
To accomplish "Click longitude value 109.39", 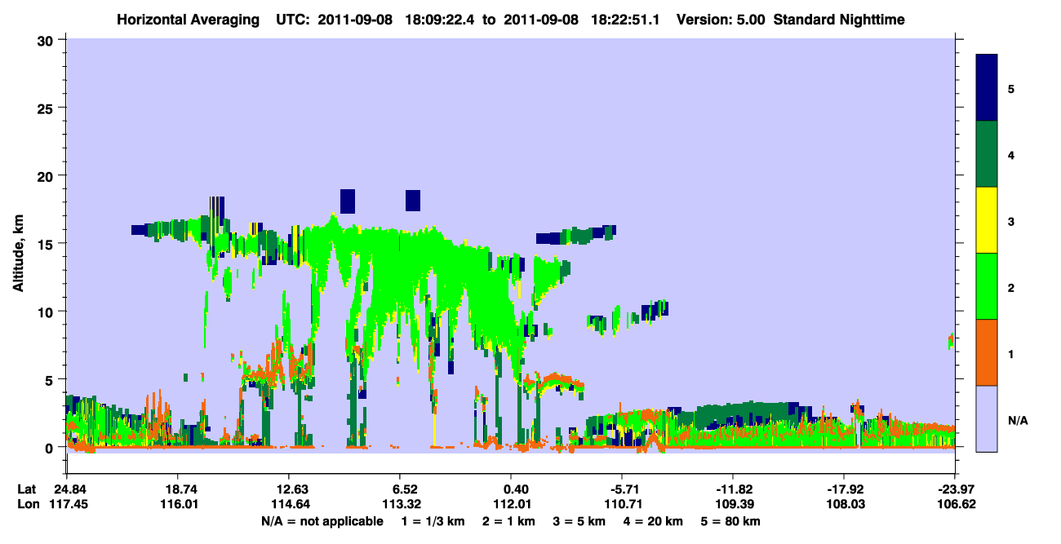I will pyautogui.click(x=733, y=504).
